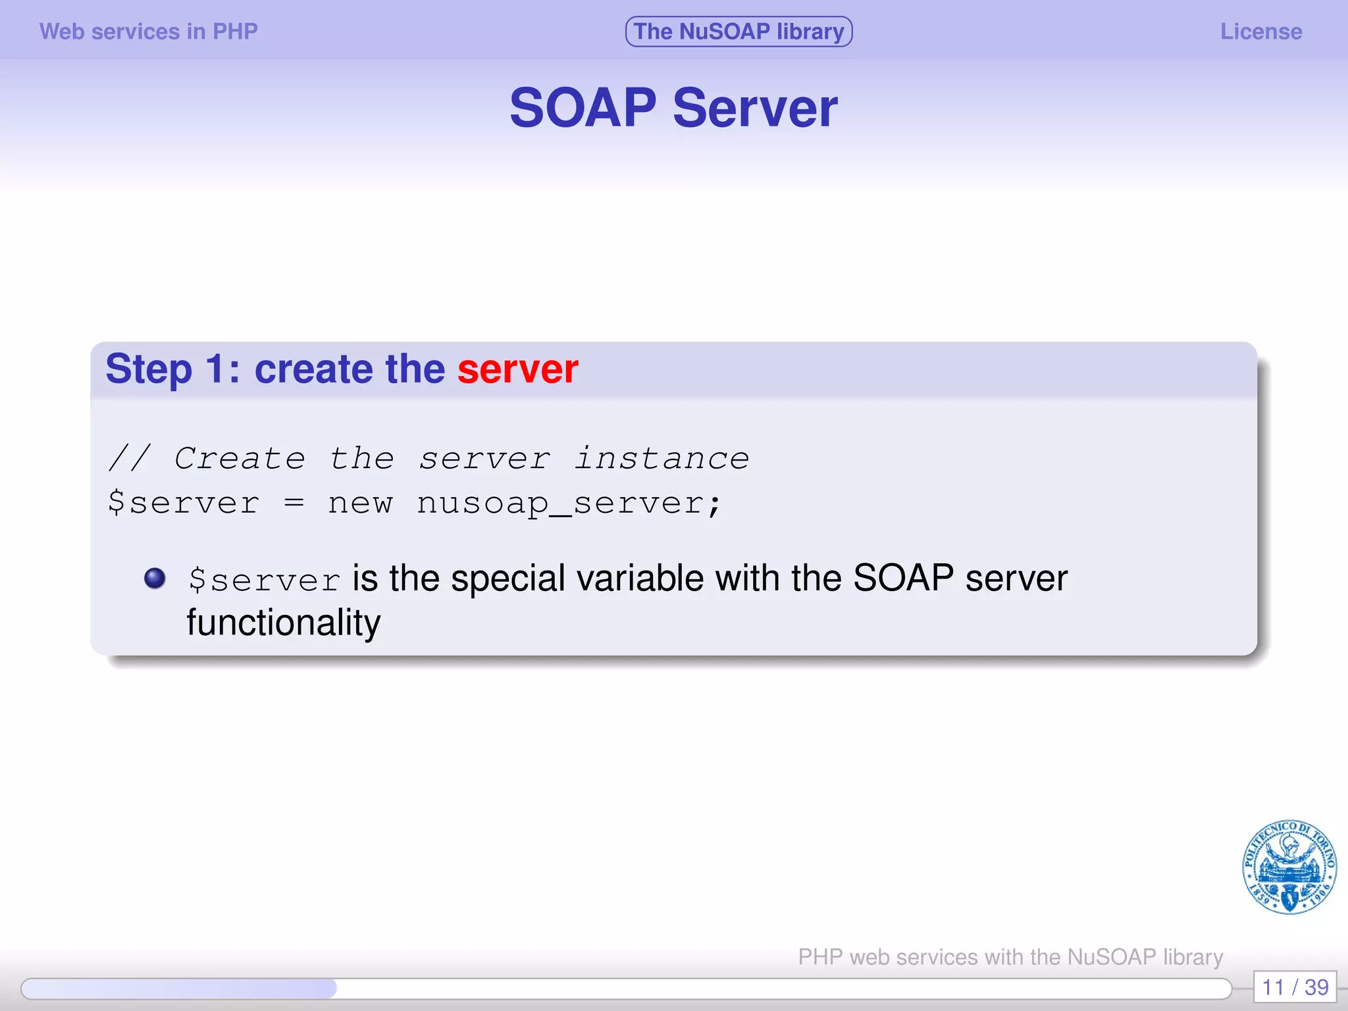Click the slide progress bar filled portion
The height and width of the screenshot is (1011, 1348).
click(x=178, y=988)
